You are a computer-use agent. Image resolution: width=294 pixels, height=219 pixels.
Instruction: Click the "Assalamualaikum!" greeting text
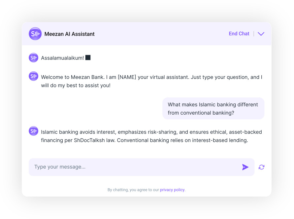[62, 58]
